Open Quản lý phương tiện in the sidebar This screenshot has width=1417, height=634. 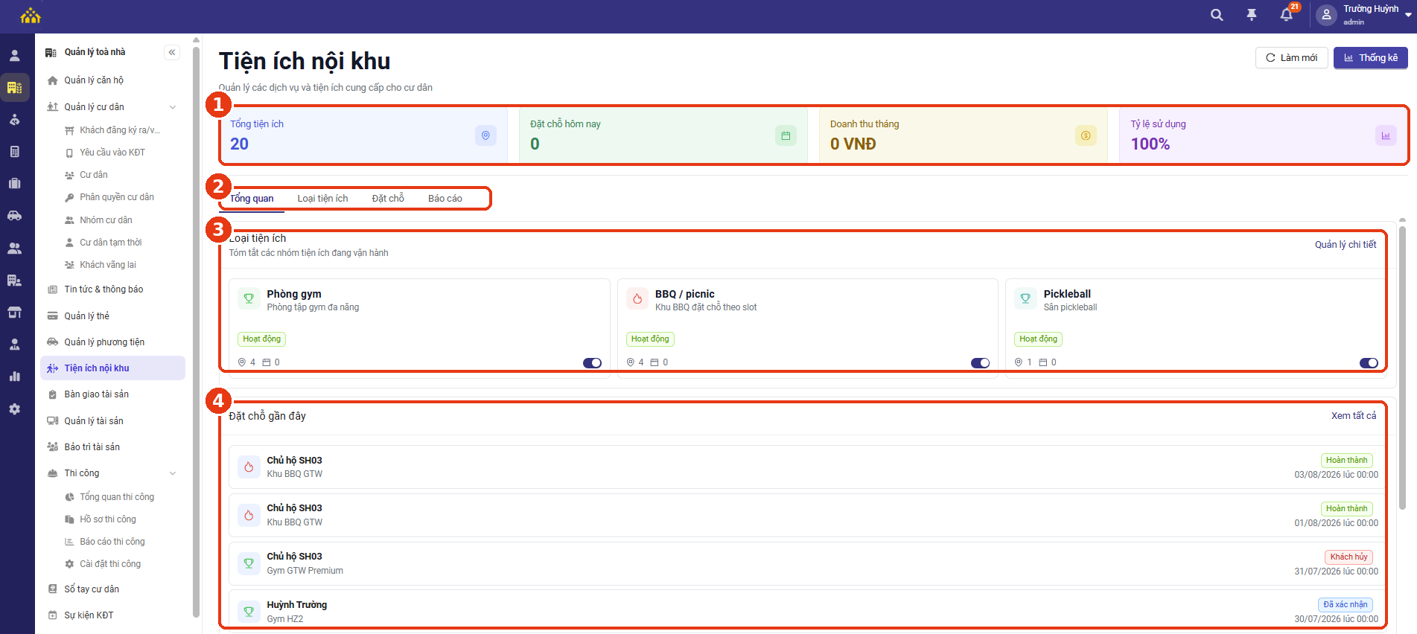tap(112, 342)
